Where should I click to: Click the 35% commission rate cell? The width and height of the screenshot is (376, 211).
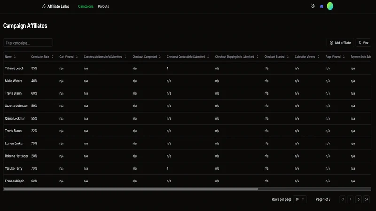coord(34,68)
